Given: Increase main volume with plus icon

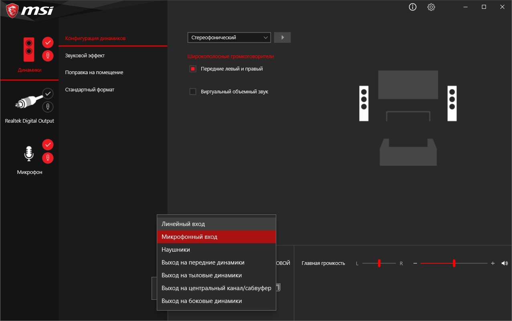Looking at the screenshot, I should pyautogui.click(x=493, y=263).
